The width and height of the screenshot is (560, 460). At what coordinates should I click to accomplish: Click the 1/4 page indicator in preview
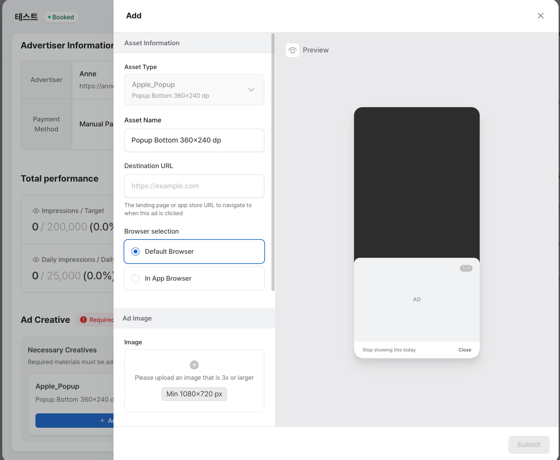[x=466, y=268]
